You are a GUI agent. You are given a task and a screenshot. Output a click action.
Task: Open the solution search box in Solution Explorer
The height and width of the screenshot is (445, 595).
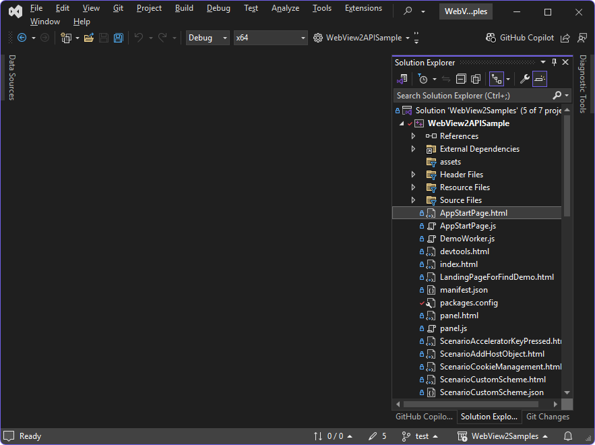tap(472, 95)
